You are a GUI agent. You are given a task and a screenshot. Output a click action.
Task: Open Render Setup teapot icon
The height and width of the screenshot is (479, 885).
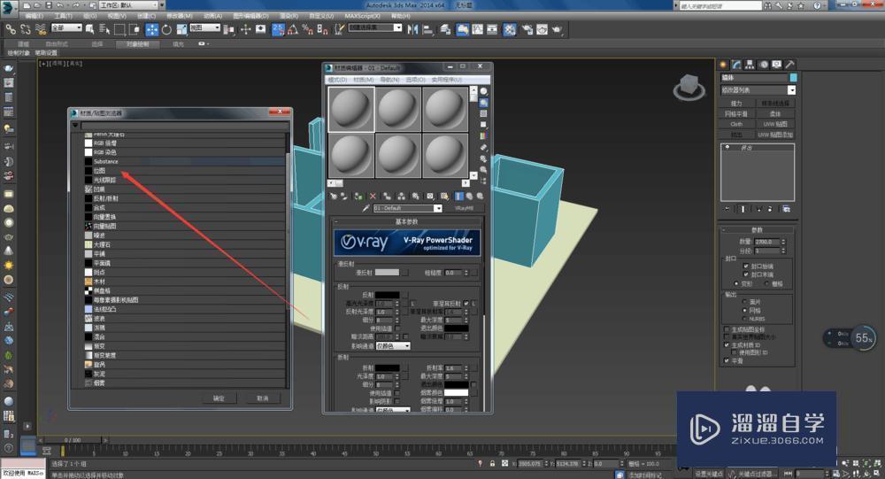pyautogui.click(x=527, y=29)
